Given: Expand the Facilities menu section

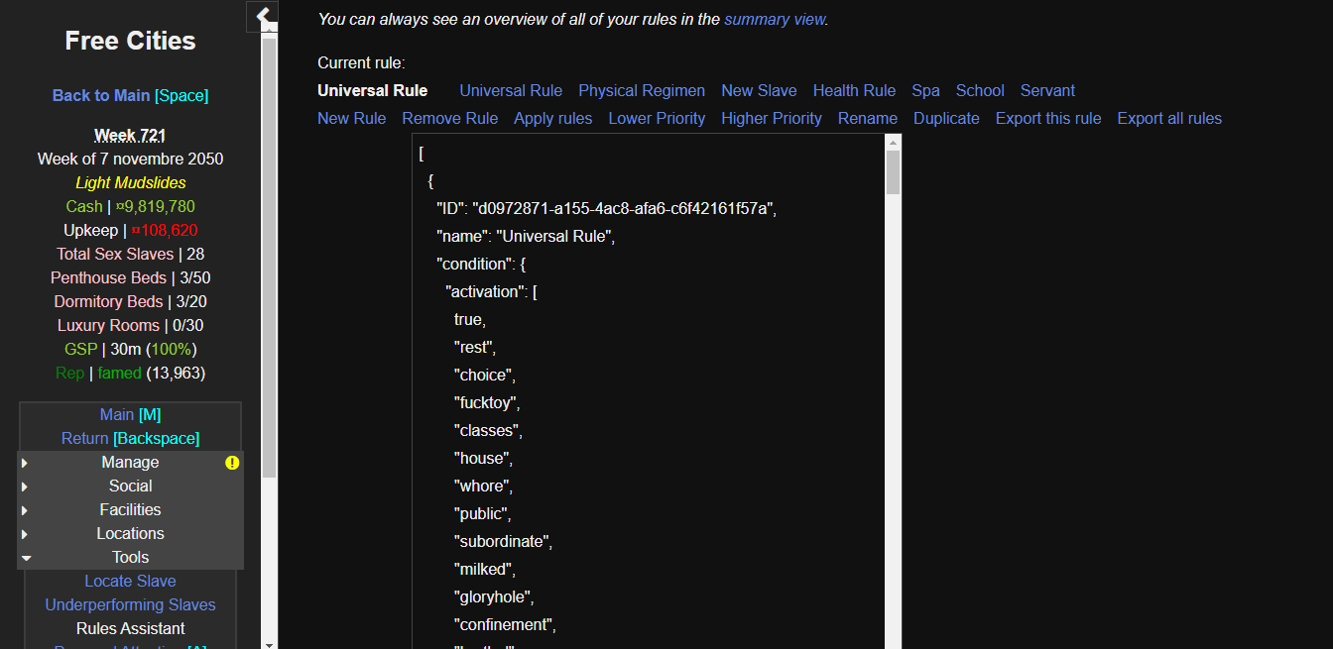Looking at the screenshot, I should click(x=130, y=510).
